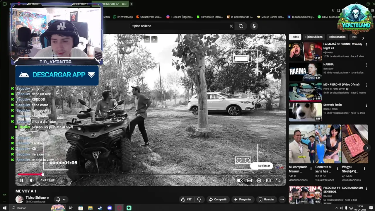
Task: Open options menu for 'LA MAMÁ DE BRUNO'
Action: [366, 45]
